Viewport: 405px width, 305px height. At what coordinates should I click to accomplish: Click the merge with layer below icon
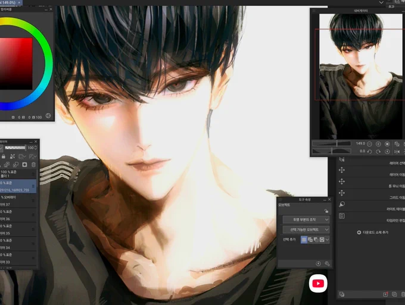(15, 165)
